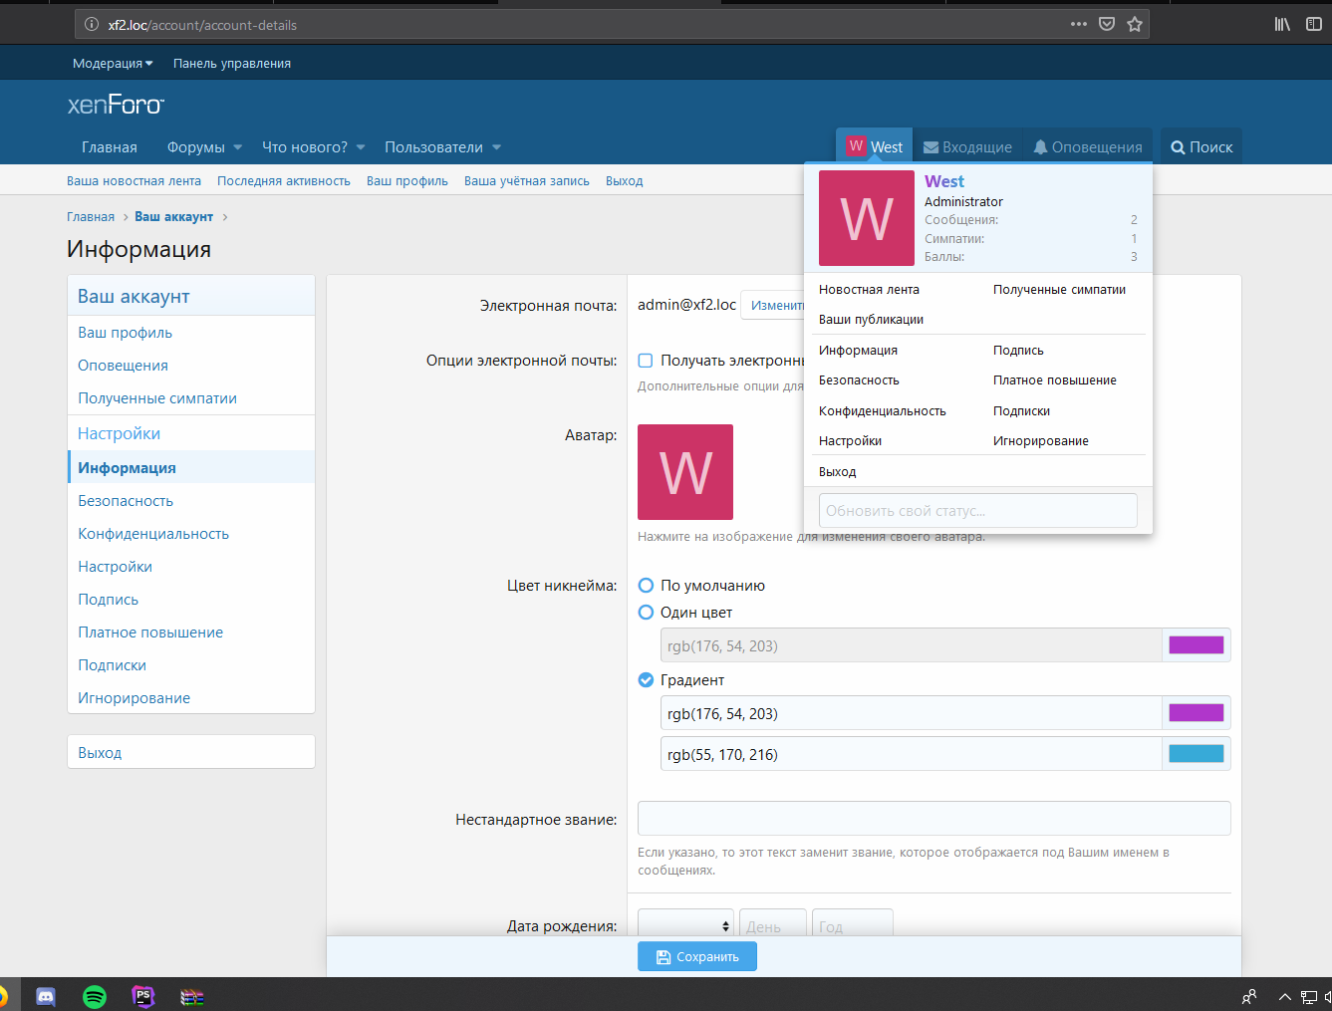Open the birth month dropdown
1332x1011 pixels.
pyautogui.click(x=685, y=925)
